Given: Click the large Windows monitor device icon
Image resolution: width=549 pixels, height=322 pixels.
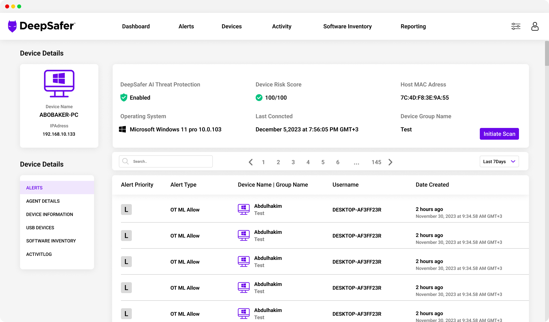Looking at the screenshot, I should click(x=59, y=84).
